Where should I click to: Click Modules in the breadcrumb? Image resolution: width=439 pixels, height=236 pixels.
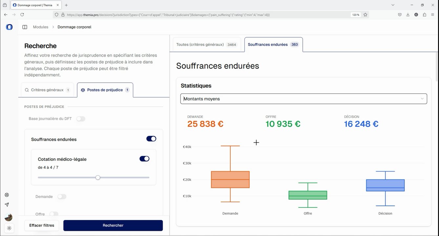[x=41, y=27]
